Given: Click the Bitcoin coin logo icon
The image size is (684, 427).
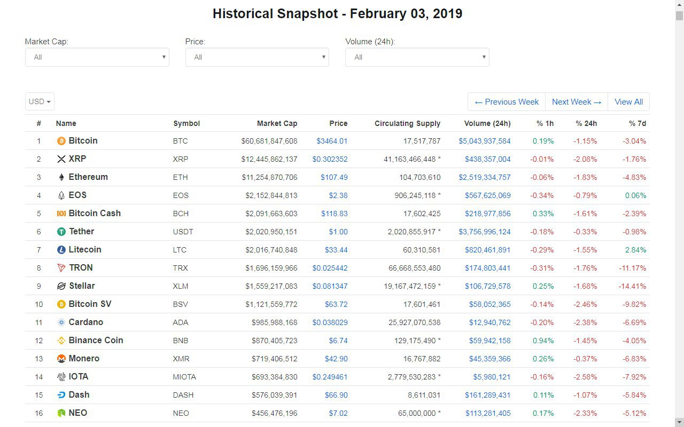Looking at the screenshot, I should point(61,141).
